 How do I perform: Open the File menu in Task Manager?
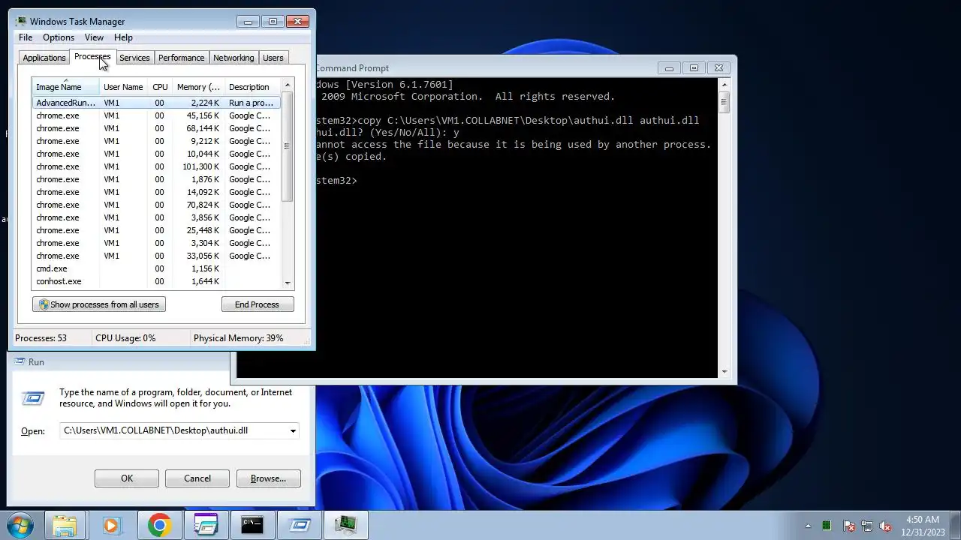[x=26, y=37]
